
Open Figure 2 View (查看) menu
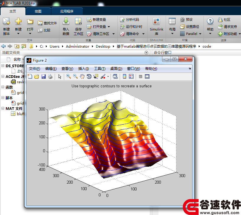click(67, 69)
